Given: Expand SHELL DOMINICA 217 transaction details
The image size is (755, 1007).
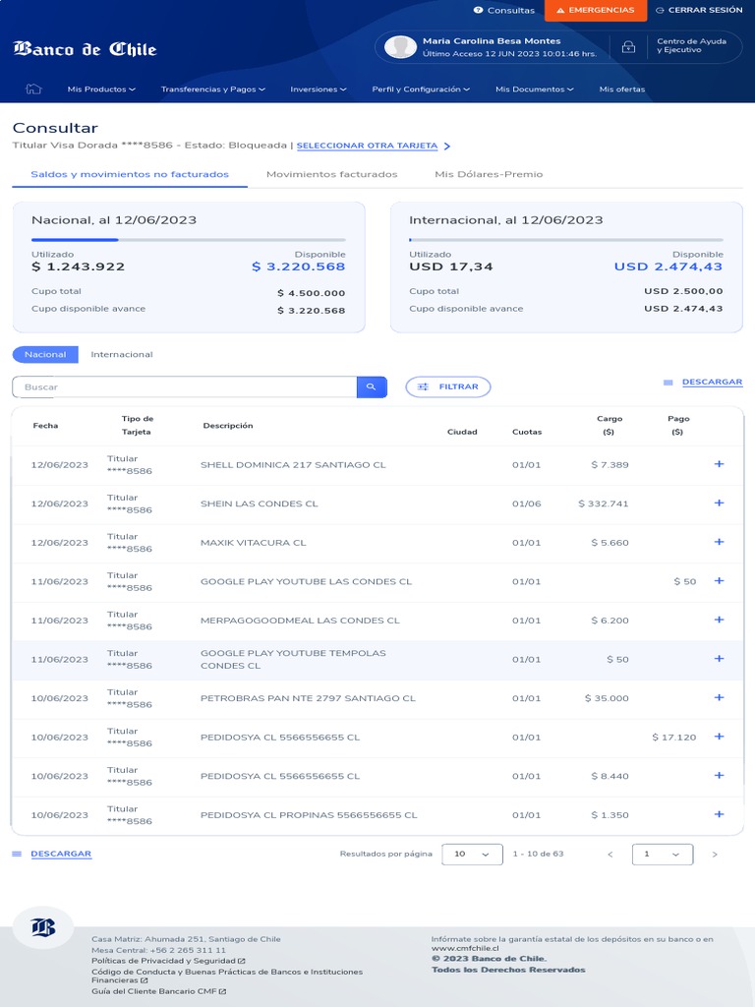Looking at the screenshot, I should pyautogui.click(x=719, y=464).
